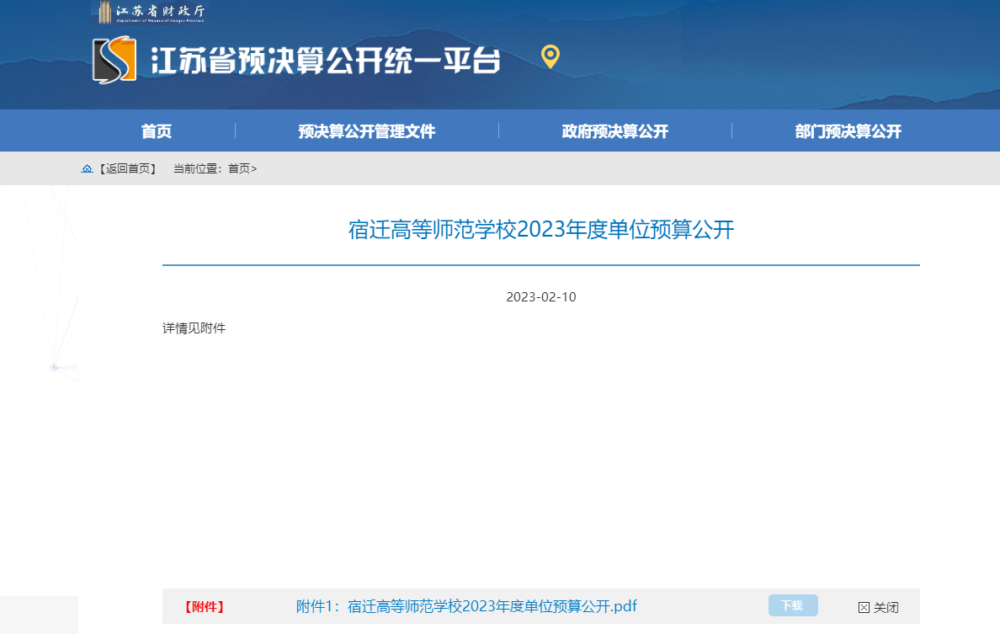1000x634 pixels.
Task: Click the orange S platform logo
Action: [114, 60]
